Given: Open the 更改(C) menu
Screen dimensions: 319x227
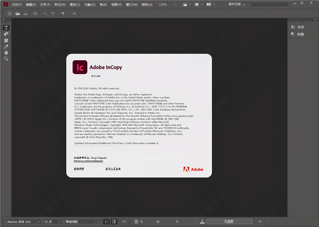Looking at the screenshot, I should point(75,5).
